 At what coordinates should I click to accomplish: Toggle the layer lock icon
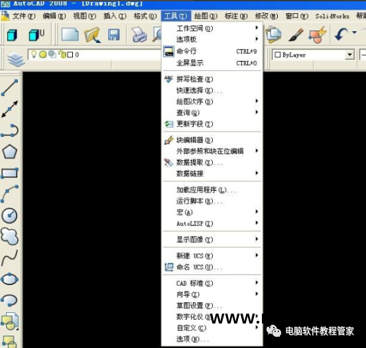click(x=62, y=54)
